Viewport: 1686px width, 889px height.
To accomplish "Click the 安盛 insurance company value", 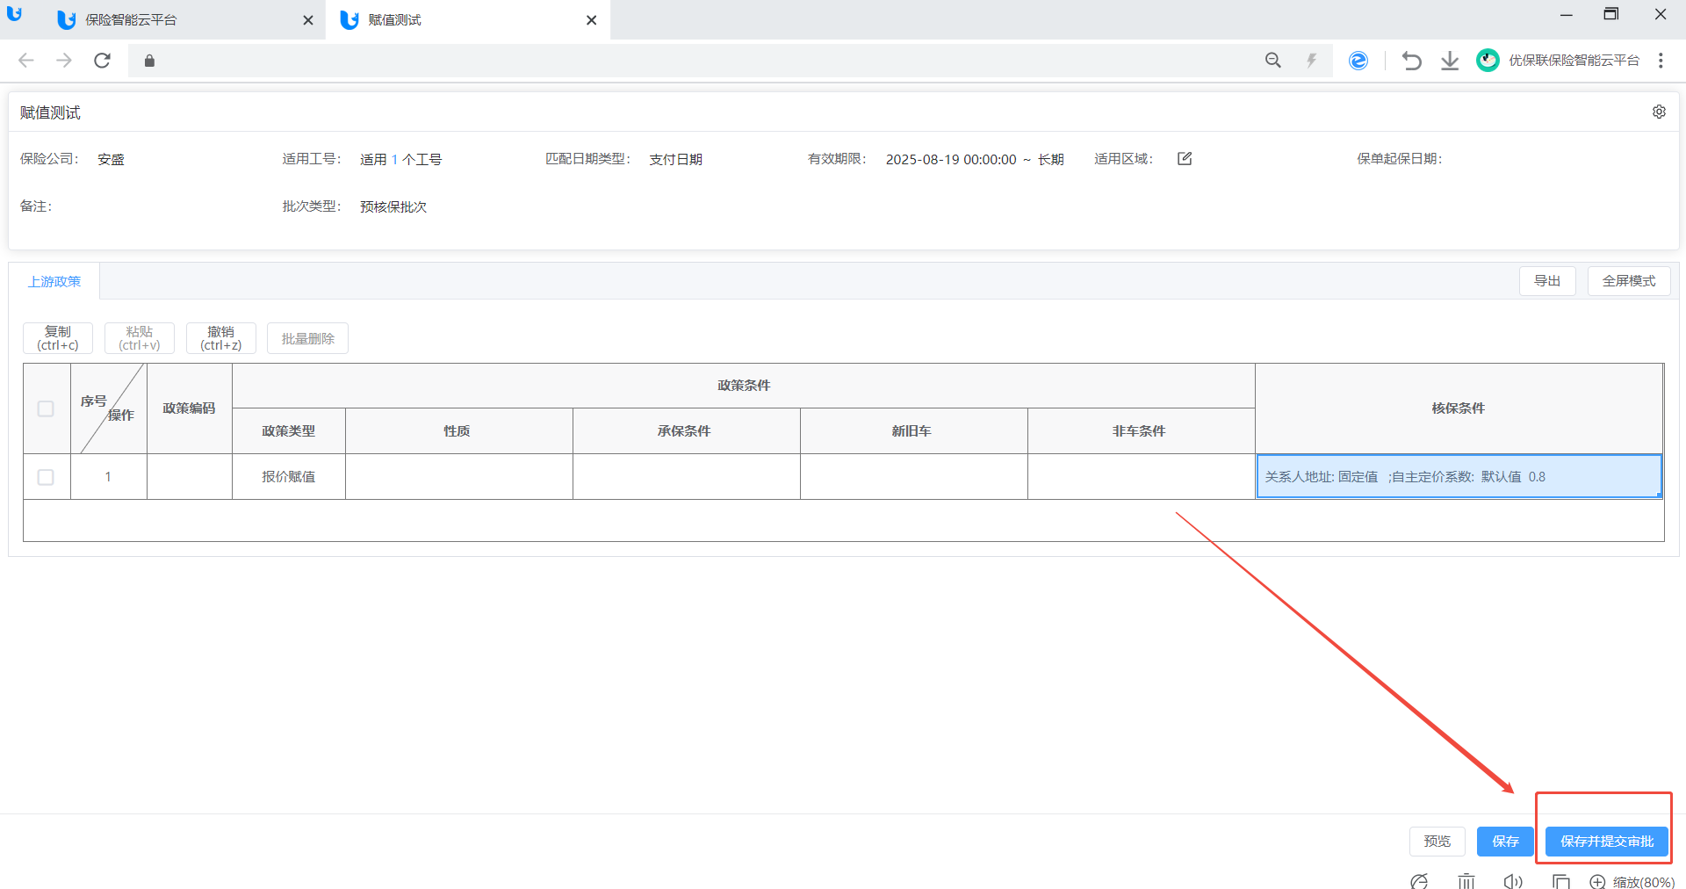I will pos(111,159).
